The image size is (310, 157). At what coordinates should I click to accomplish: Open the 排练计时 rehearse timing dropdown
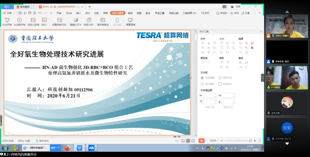click(89, 22)
